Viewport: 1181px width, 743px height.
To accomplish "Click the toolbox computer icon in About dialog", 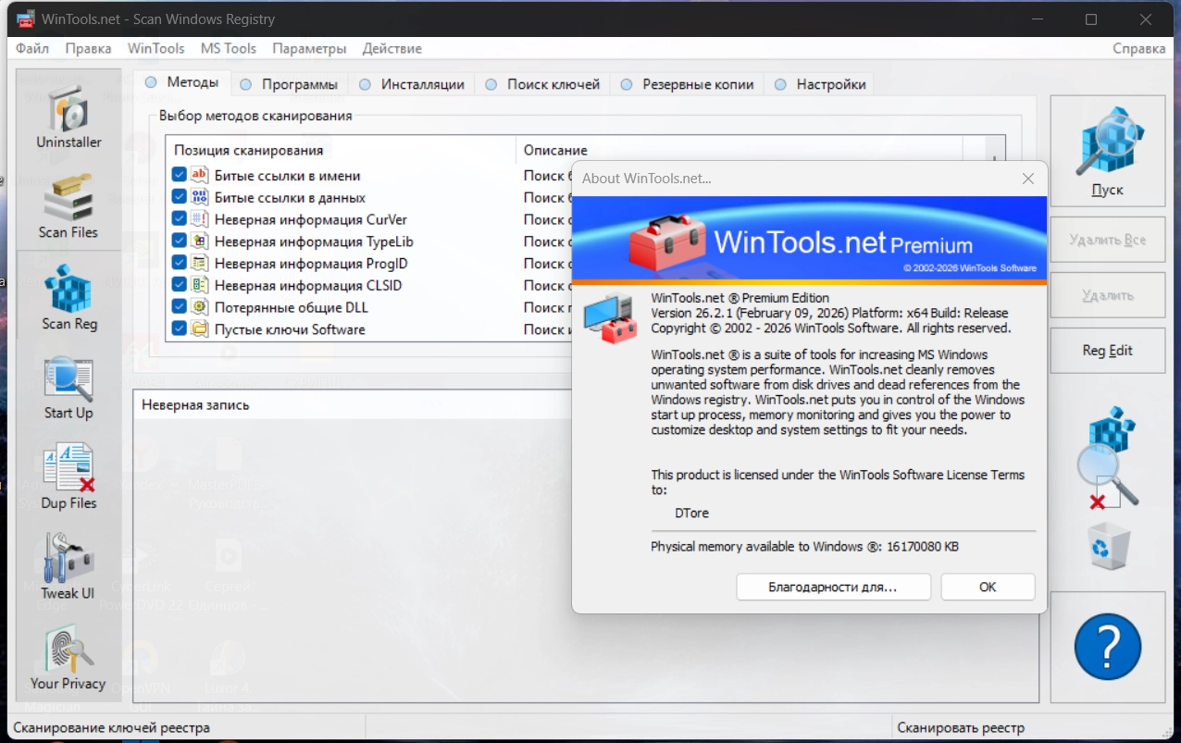I will [x=611, y=316].
